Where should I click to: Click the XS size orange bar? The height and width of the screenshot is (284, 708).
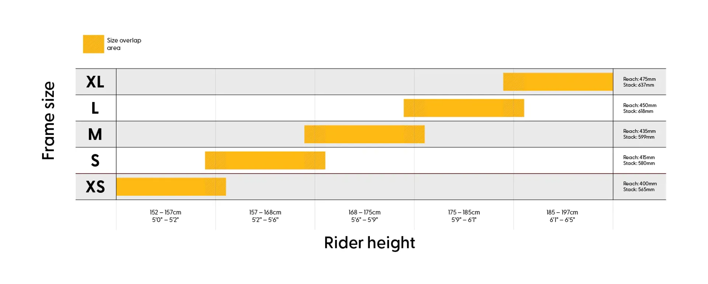(x=171, y=187)
